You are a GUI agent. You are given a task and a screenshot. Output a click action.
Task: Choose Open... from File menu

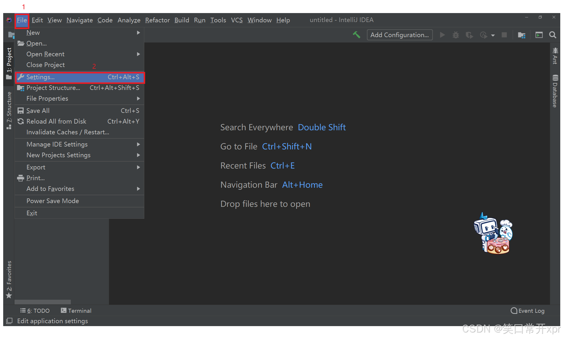coord(79,44)
